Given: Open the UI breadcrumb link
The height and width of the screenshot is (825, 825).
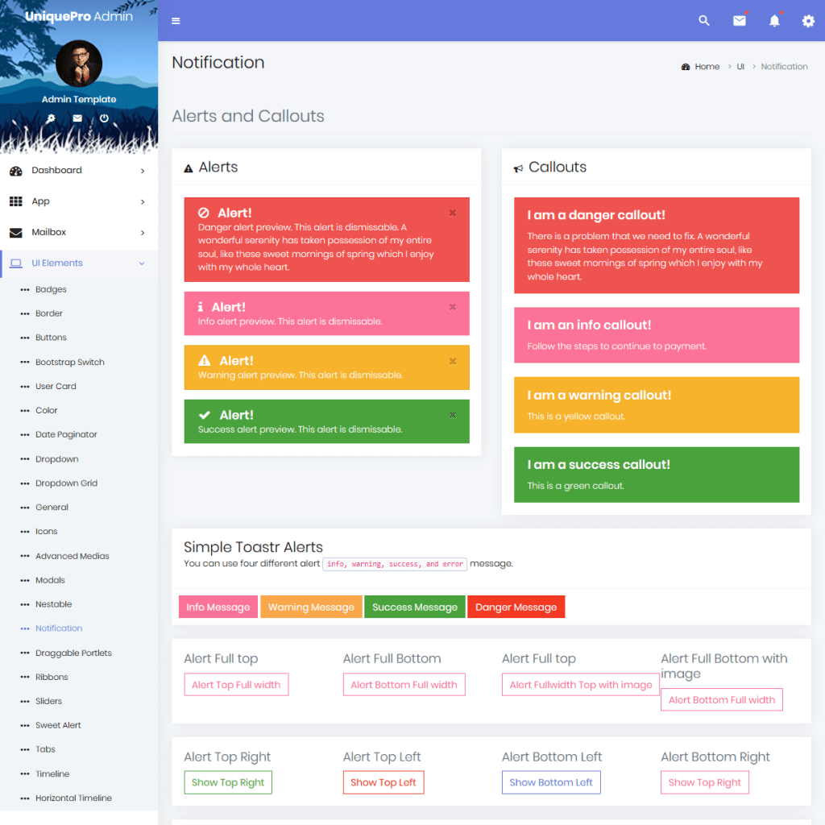Looking at the screenshot, I should coord(740,66).
